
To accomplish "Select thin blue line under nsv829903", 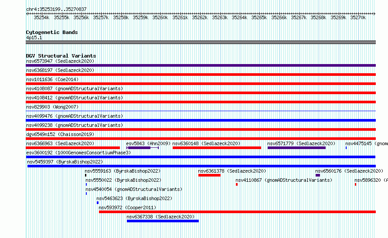I will point(201,111).
